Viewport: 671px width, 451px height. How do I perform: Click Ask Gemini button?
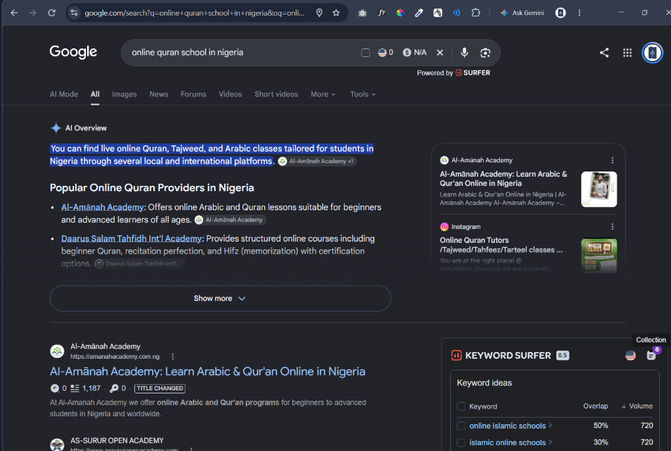(522, 13)
